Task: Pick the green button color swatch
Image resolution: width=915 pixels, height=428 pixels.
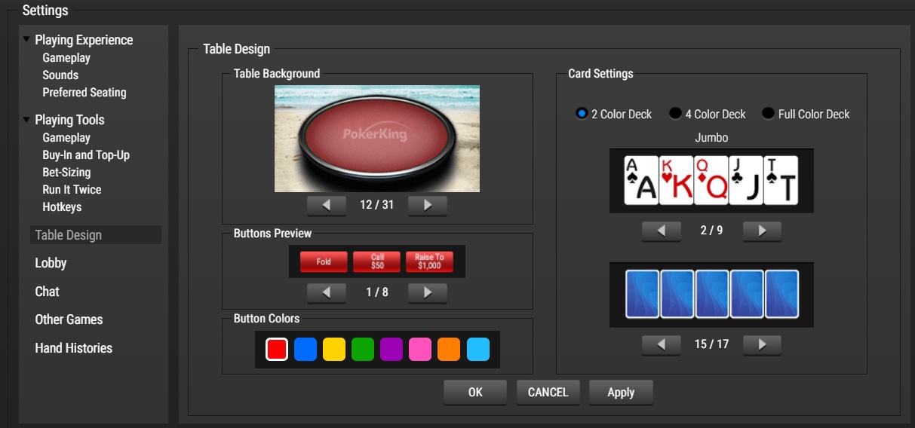Action: [363, 350]
